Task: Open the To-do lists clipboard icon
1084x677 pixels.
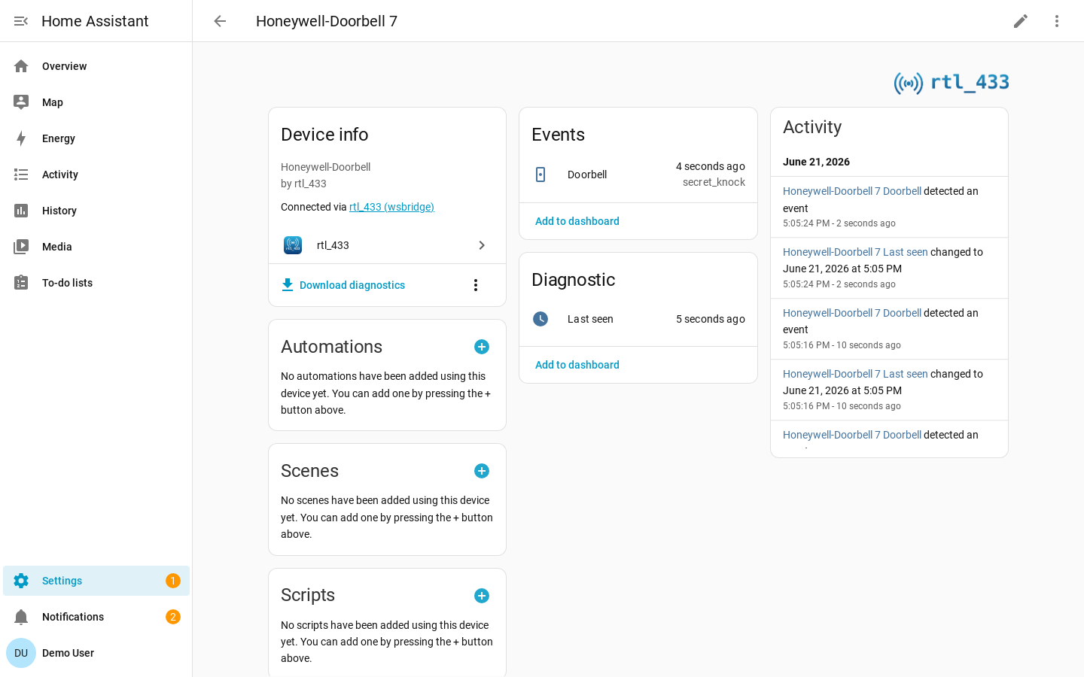Action: (21, 283)
